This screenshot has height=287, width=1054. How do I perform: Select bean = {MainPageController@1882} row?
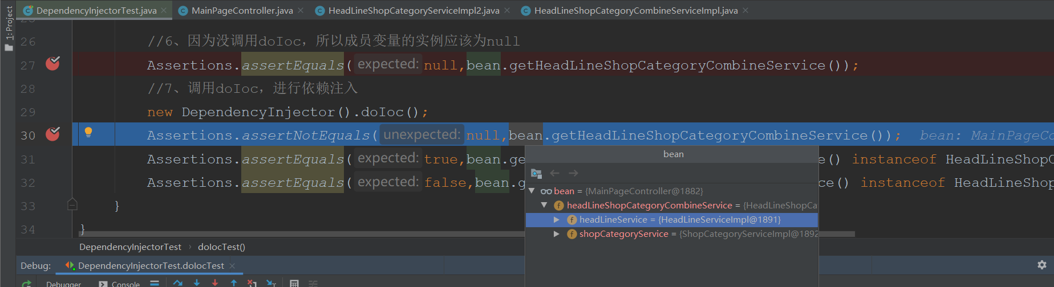672,191
